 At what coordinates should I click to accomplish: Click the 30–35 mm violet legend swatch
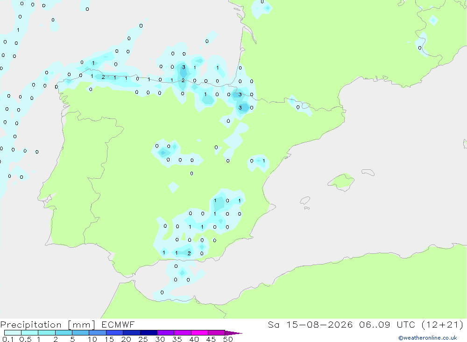[166, 333]
